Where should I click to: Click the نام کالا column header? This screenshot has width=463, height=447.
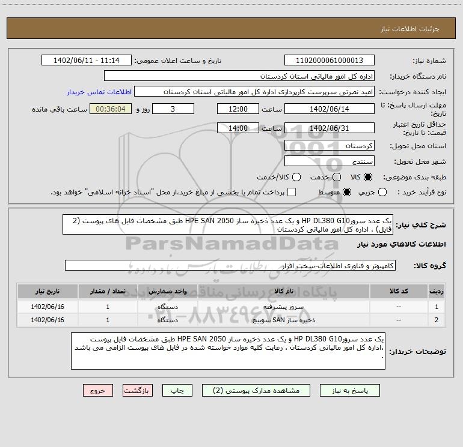283,292
